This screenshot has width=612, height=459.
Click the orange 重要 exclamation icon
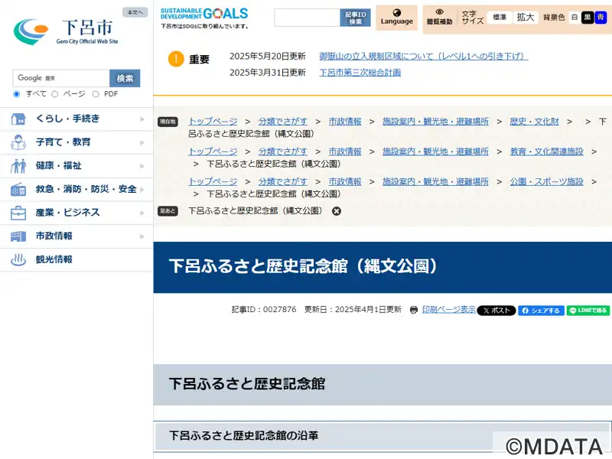tap(176, 59)
